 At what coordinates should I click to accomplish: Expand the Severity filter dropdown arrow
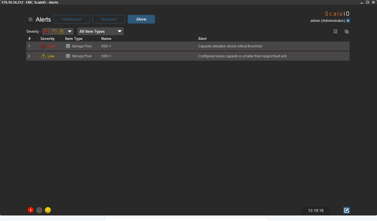[70, 31]
